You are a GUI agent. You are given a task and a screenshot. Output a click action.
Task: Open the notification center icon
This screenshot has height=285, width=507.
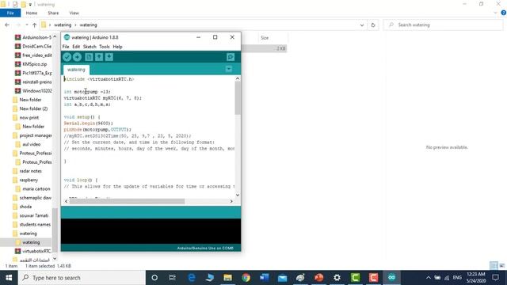(x=495, y=278)
